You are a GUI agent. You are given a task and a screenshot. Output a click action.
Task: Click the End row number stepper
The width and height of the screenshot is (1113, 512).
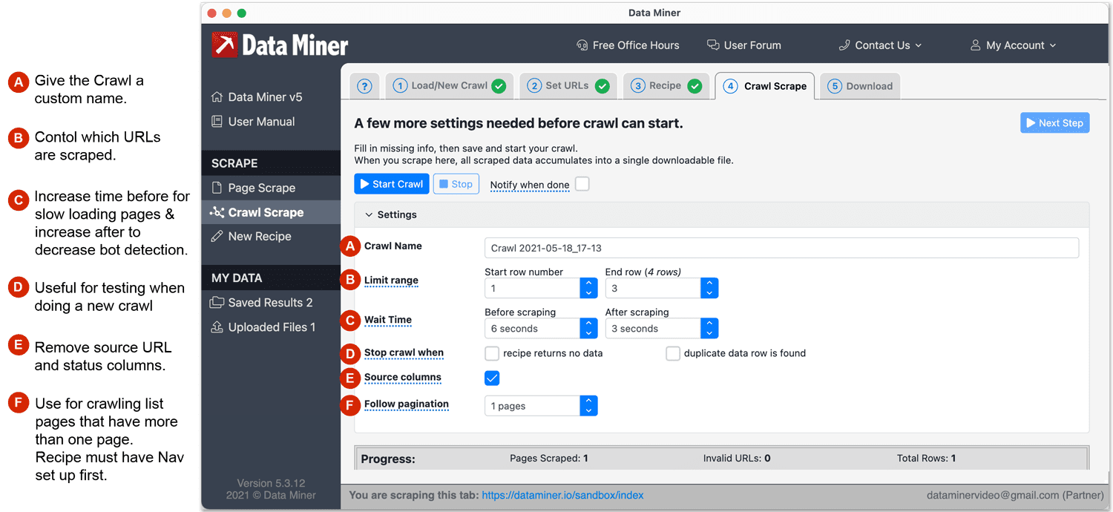(x=709, y=288)
